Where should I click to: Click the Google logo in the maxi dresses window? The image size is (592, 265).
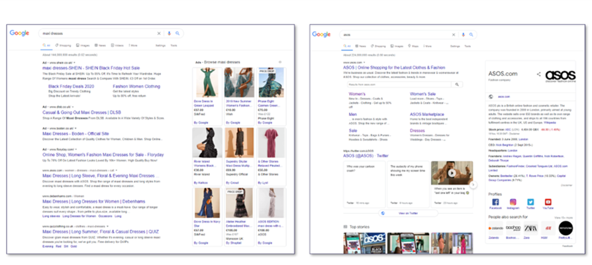19,33
